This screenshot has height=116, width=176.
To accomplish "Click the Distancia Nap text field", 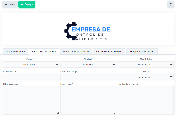I will [x=88, y=77].
